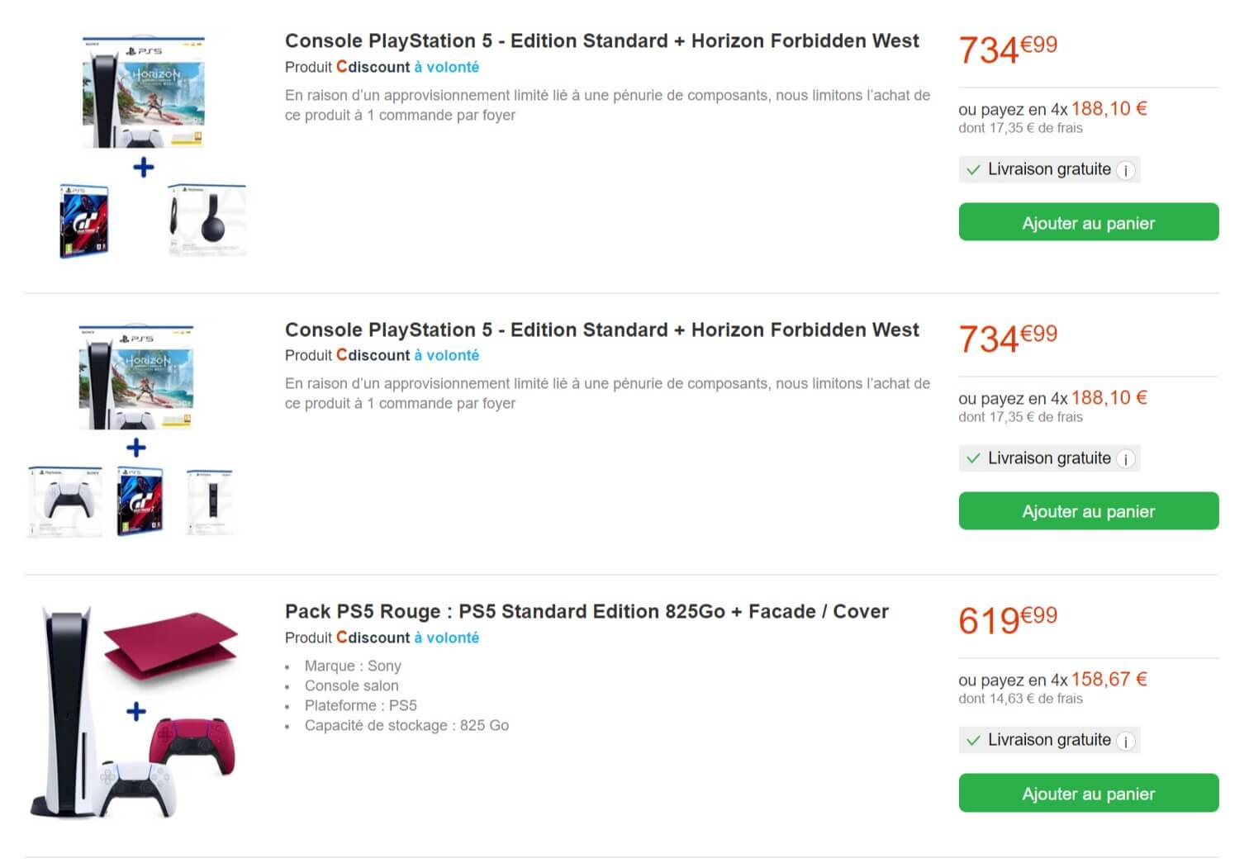1249x863 pixels.
Task: Click the 4x payment amount 158,67 € for PS5 Rouge
Action: pyautogui.click(x=1109, y=680)
